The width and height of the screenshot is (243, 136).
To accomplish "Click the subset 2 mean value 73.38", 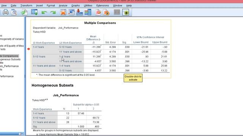I will click(x=96, y=122).
